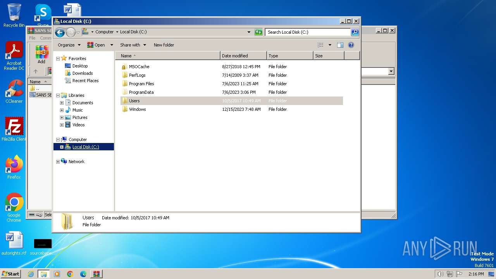Launch FileZilla Client shortcut
Screen dimensions: 496x279
tap(14, 129)
